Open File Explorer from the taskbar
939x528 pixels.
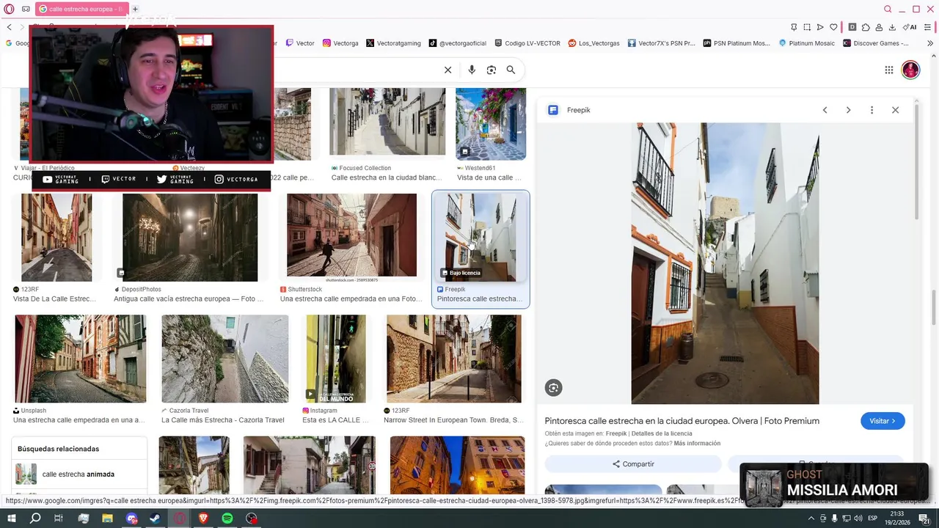108,518
